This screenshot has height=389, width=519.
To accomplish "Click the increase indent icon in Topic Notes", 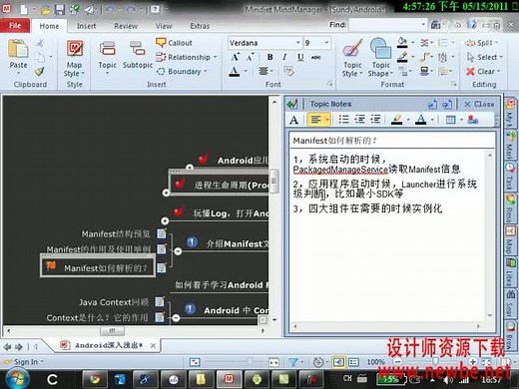I will click(x=375, y=119).
